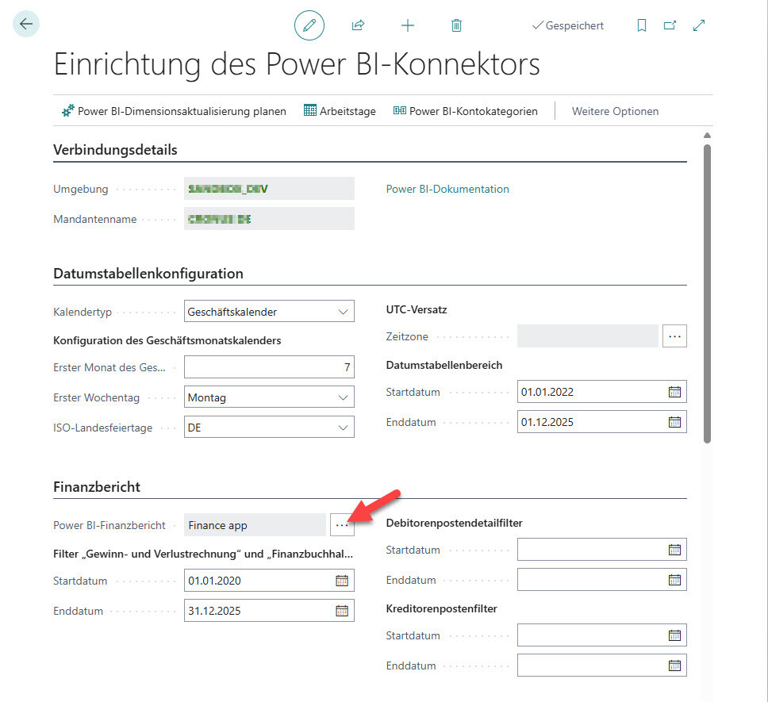Open Weitere Optionen menu
The image size is (768, 702).
615,111
